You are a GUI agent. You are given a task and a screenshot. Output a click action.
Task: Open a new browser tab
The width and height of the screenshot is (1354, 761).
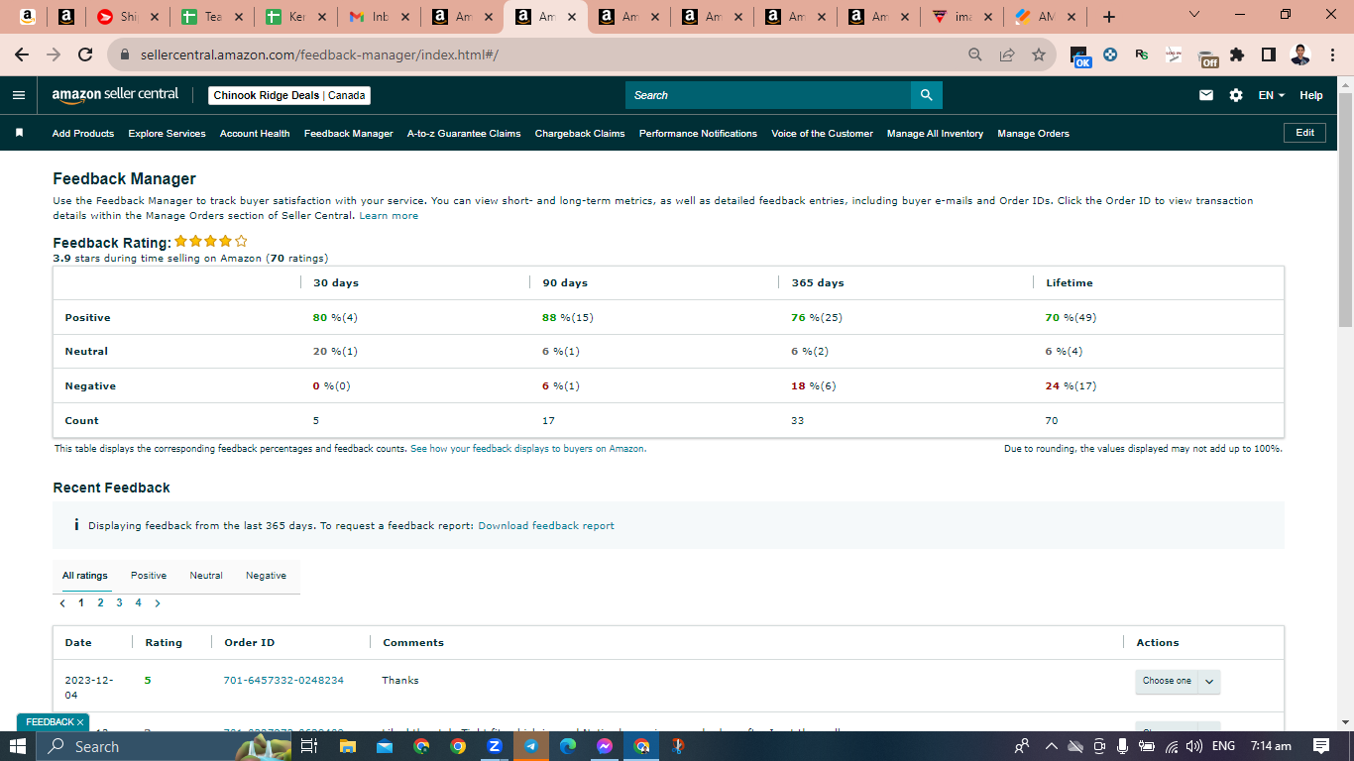(x=1108, y=17)
